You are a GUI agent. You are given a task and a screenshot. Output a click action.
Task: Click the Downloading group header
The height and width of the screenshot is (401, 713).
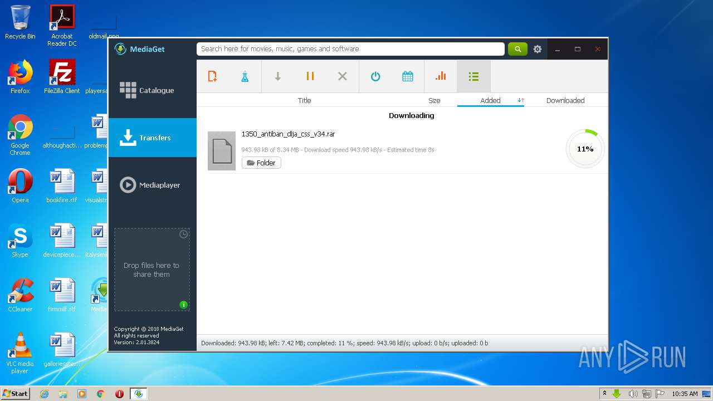(411, 116)
